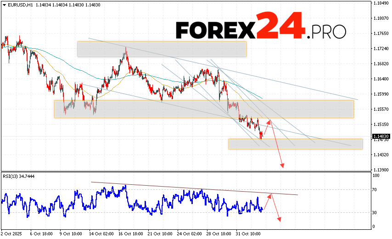Click time axis label 16 Oct 18:00

130,234
